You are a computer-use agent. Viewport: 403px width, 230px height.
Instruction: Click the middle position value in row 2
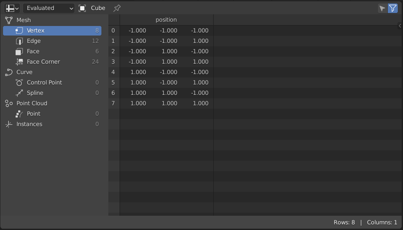coord(169,52)
